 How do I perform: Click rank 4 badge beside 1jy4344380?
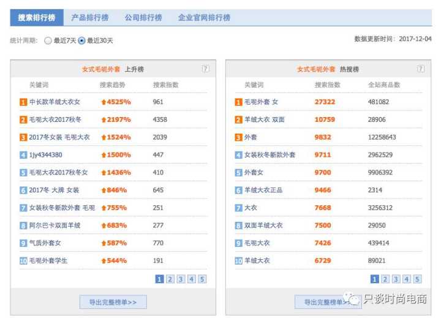(23, 156)
